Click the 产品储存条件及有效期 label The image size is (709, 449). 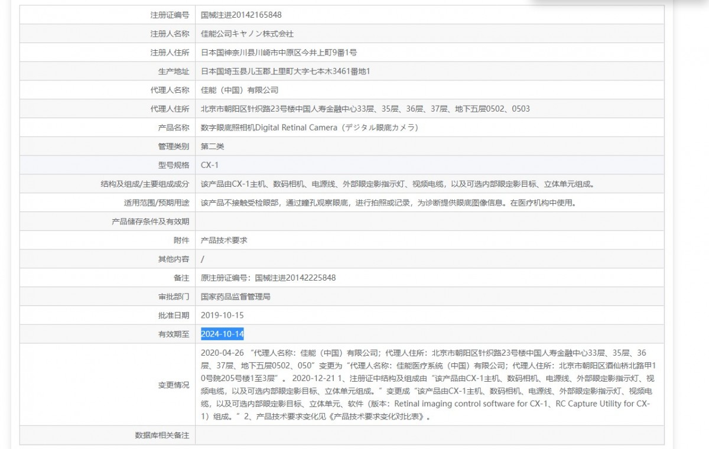click(x=151, y=222)
